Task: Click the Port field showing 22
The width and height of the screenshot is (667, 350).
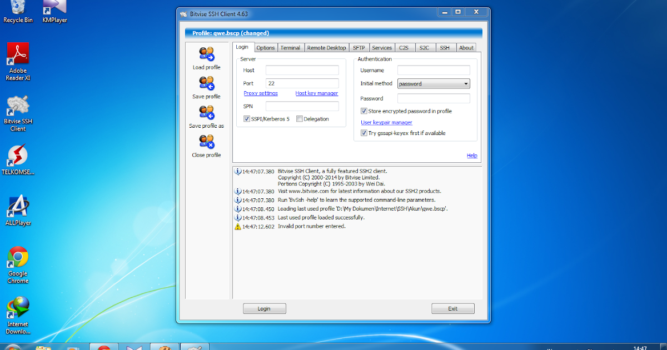Action: coord(302,83)
